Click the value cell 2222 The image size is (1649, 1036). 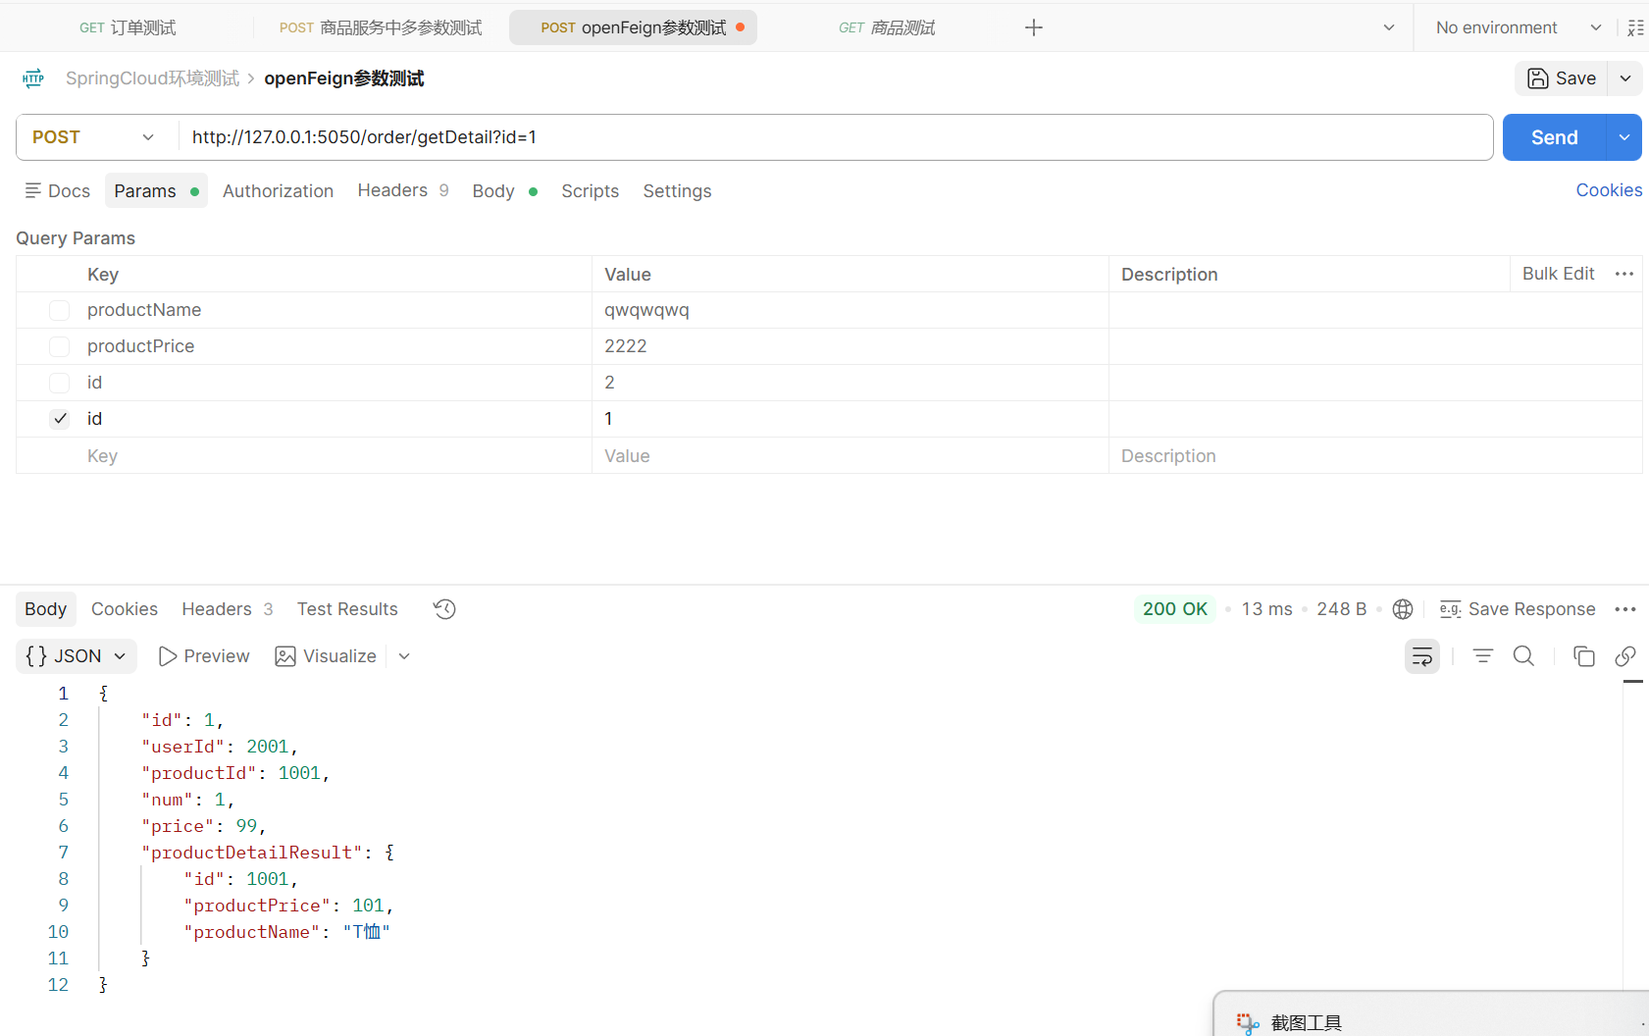coord(850,346)
